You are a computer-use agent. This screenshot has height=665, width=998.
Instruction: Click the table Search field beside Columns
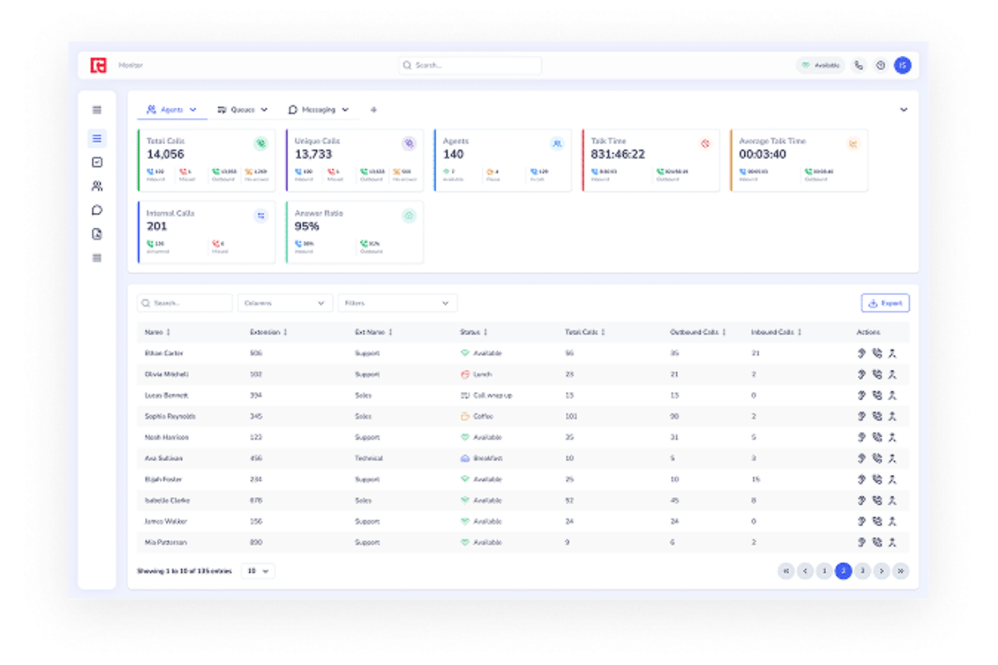(x=185, y=303)
